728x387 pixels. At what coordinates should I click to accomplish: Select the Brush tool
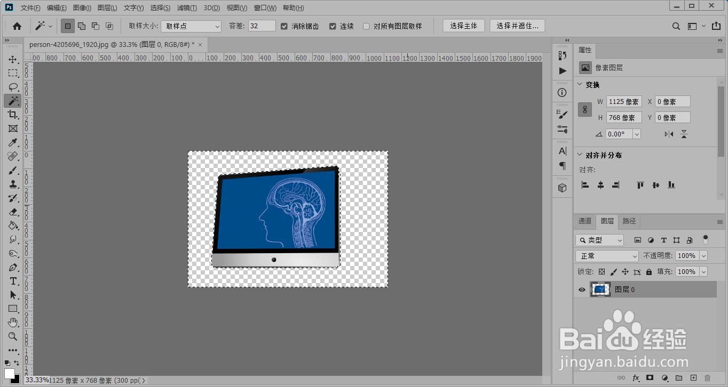coord(13,171)
